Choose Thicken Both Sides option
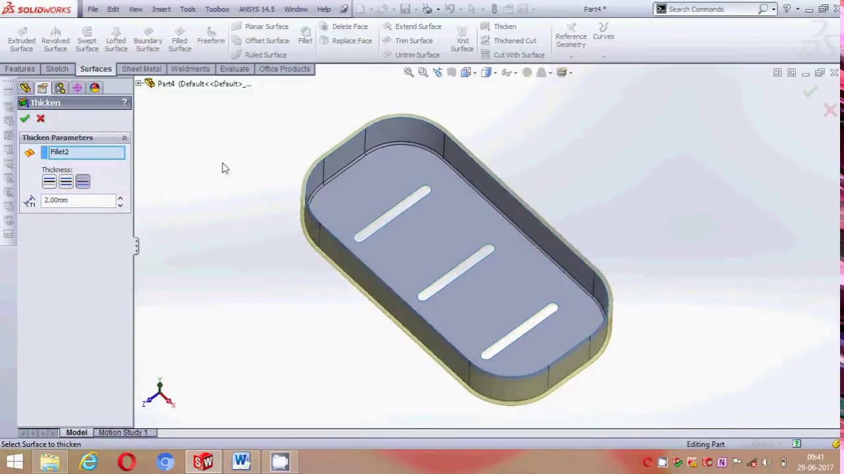 [x=66, y=182]
